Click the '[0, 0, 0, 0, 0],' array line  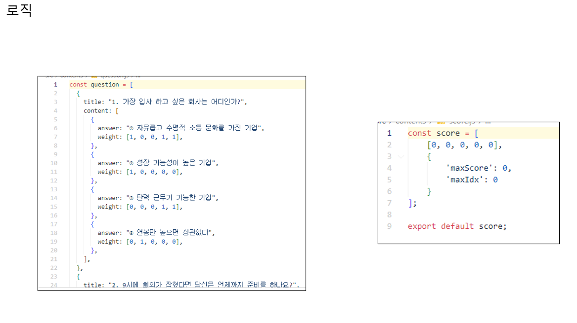[464, 145]
